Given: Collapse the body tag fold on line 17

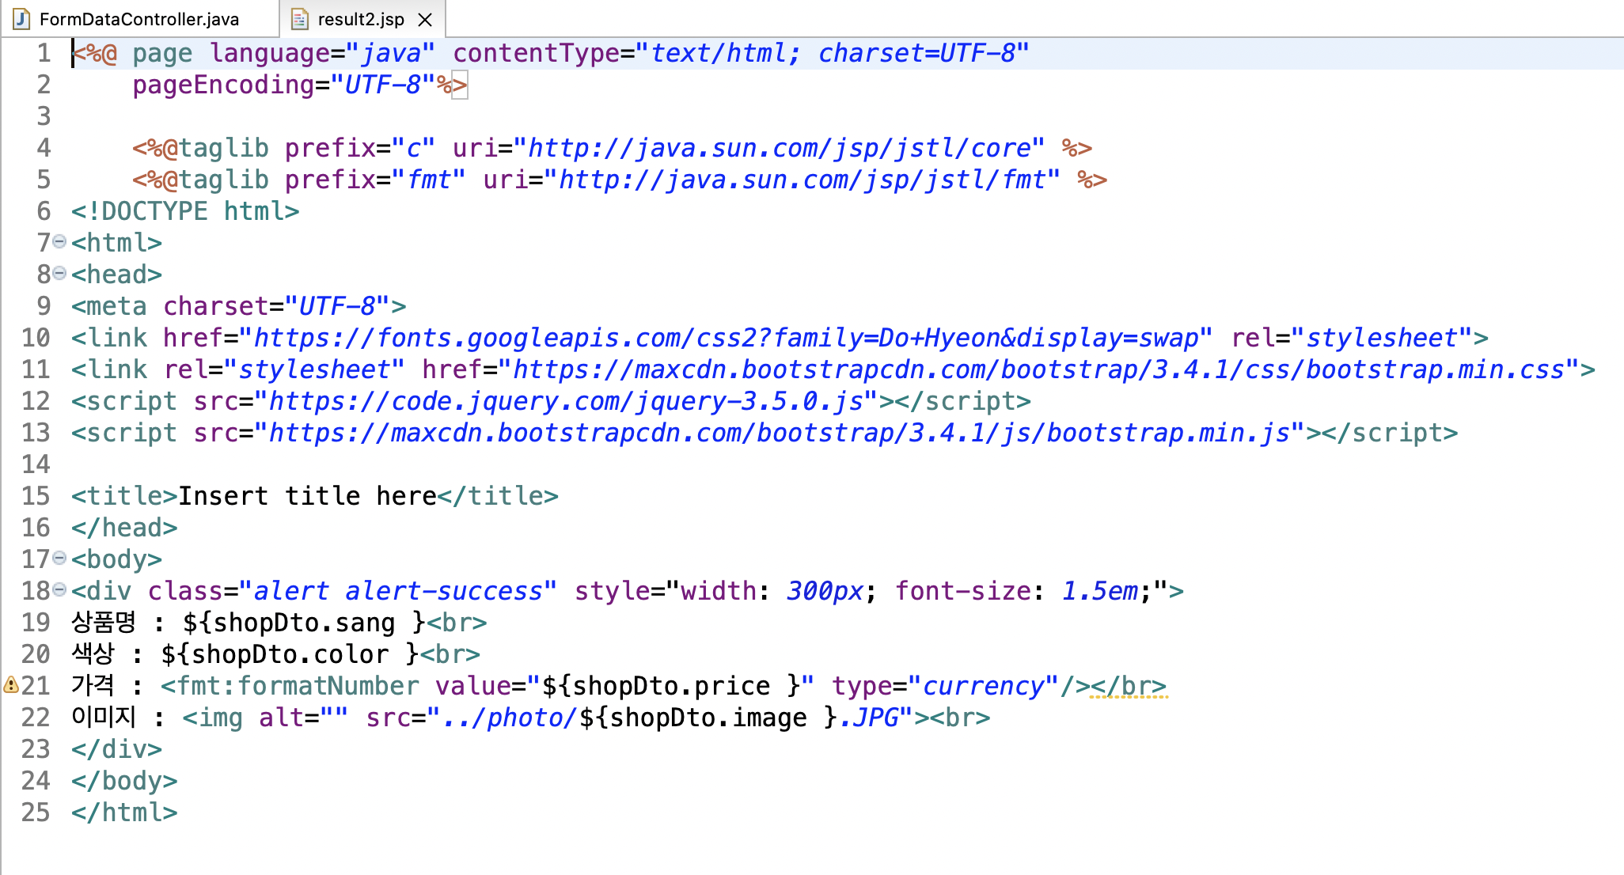Looking at the screenshot, I should (x=59, y=558).
